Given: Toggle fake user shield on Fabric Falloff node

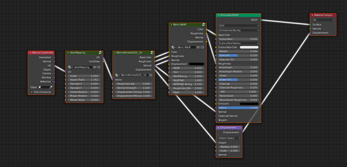Looking at the screenshot, I should coord(203,47).
